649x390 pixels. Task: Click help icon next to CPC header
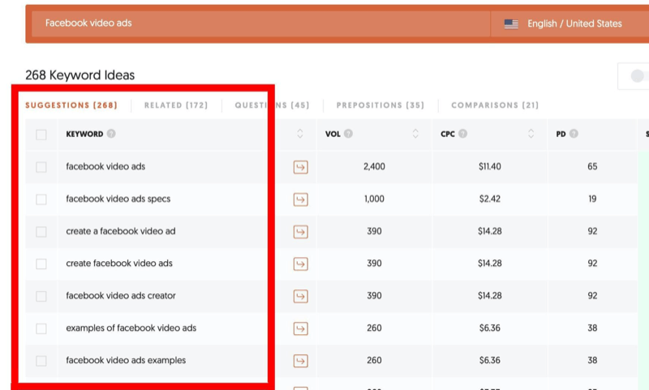coord(462,134)
